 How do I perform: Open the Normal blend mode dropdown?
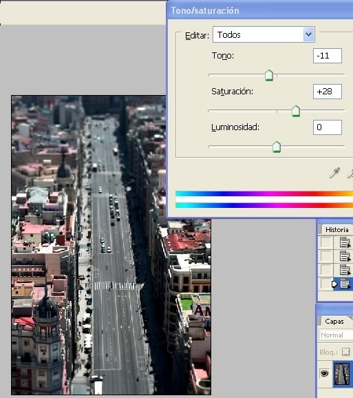point(336,335)
